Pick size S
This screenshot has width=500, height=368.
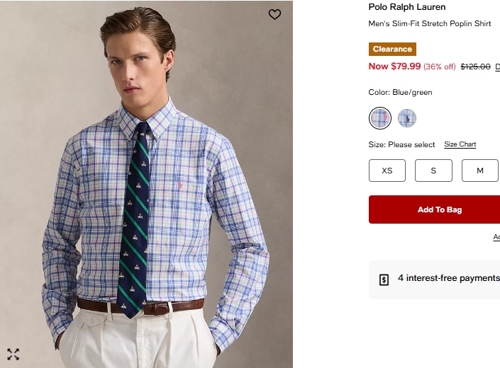[433, 171]
